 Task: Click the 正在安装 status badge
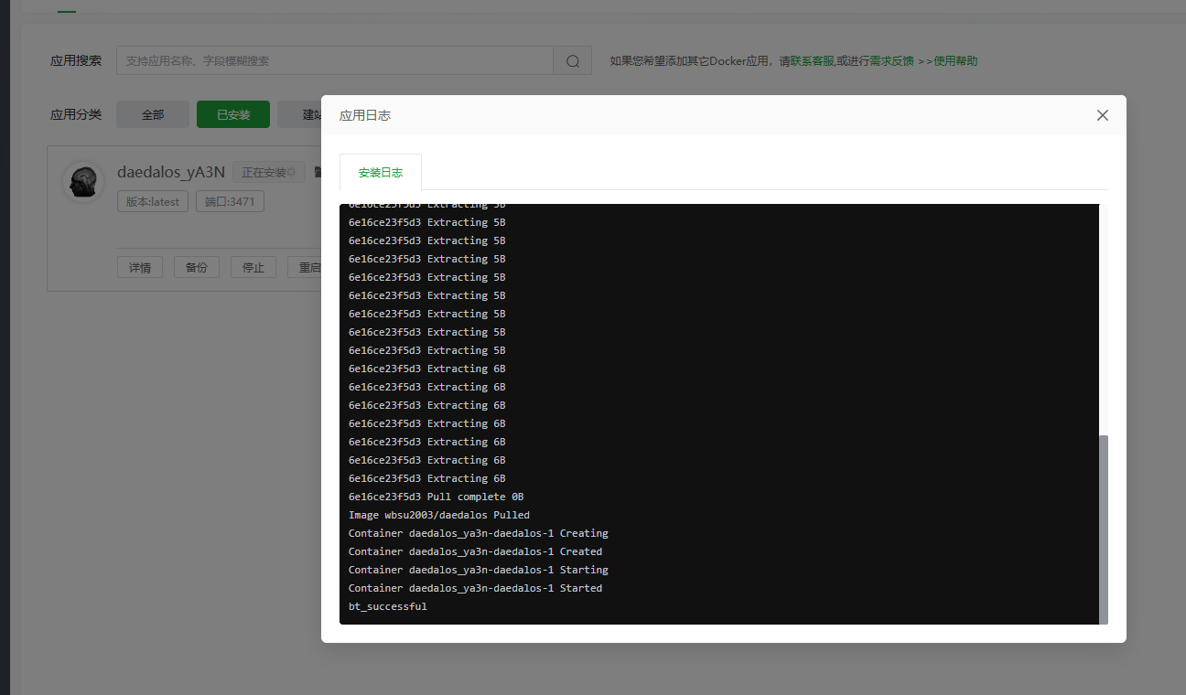tap(268, 172)
